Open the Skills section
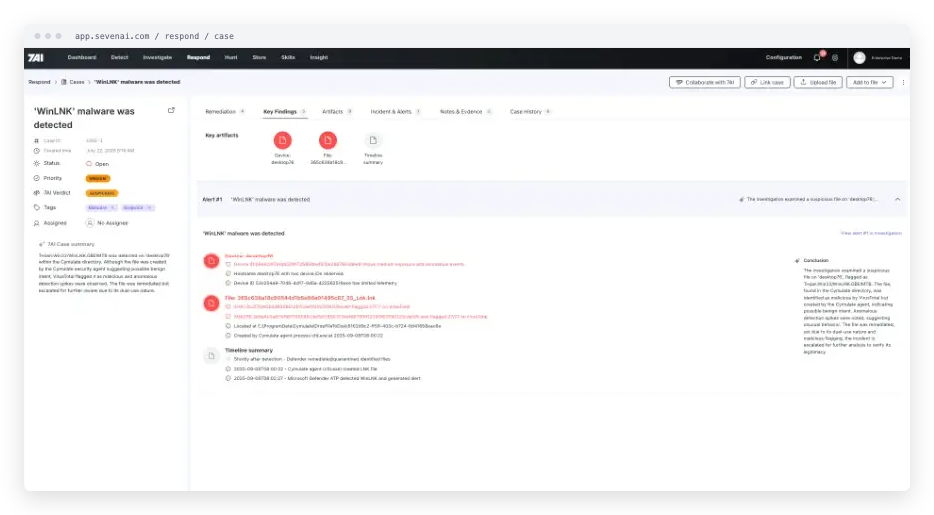The image size is (934, 515). tap(288, 58)
